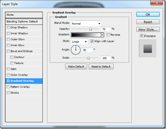Open the gradient picker arrow

pos(102,35)
